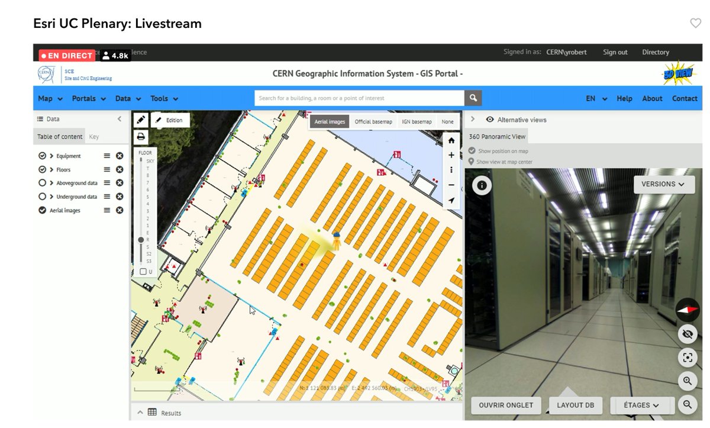Click the panorama info icon
This screenshot has width=710, height=428.
[x=482, y=185]
